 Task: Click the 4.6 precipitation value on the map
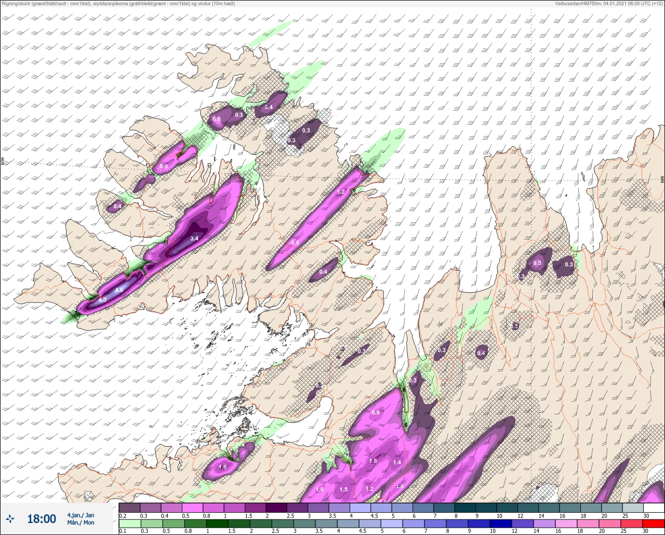point(119,290)
